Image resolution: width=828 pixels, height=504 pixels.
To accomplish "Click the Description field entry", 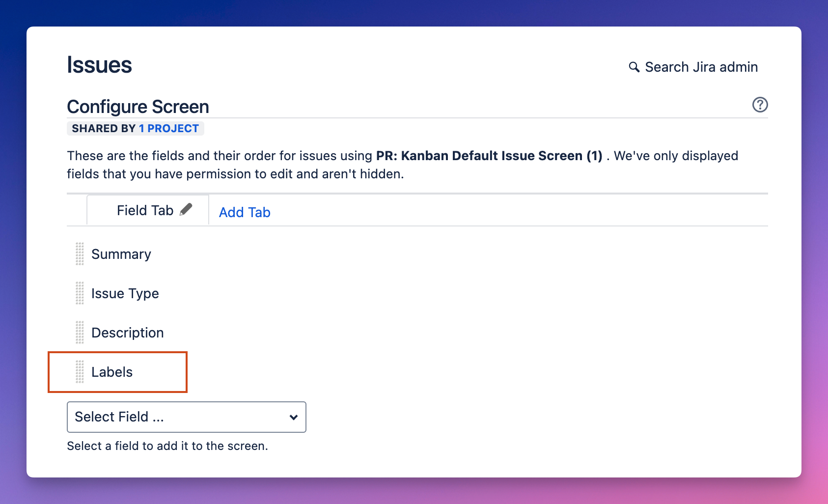I will [127, 333].
